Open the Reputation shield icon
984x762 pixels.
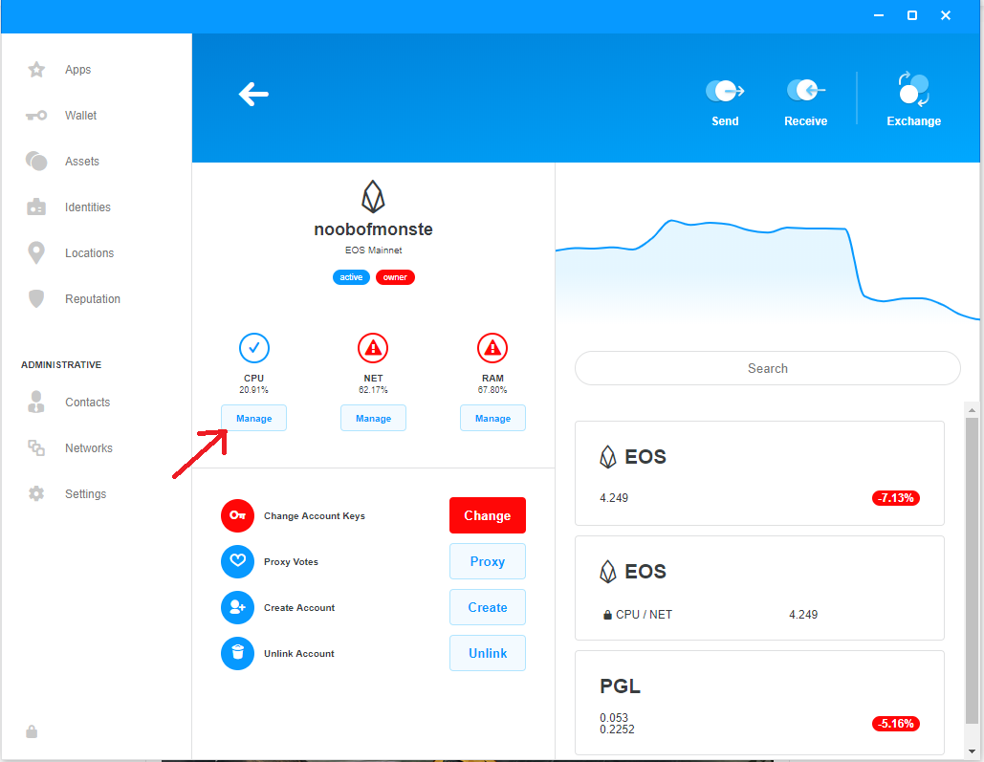pyautogui.click(x=36, y=298)
